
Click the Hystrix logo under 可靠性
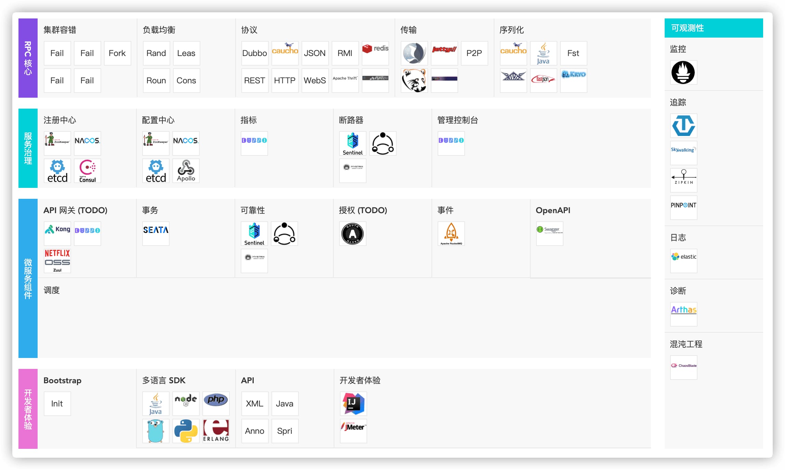[254, 261]
